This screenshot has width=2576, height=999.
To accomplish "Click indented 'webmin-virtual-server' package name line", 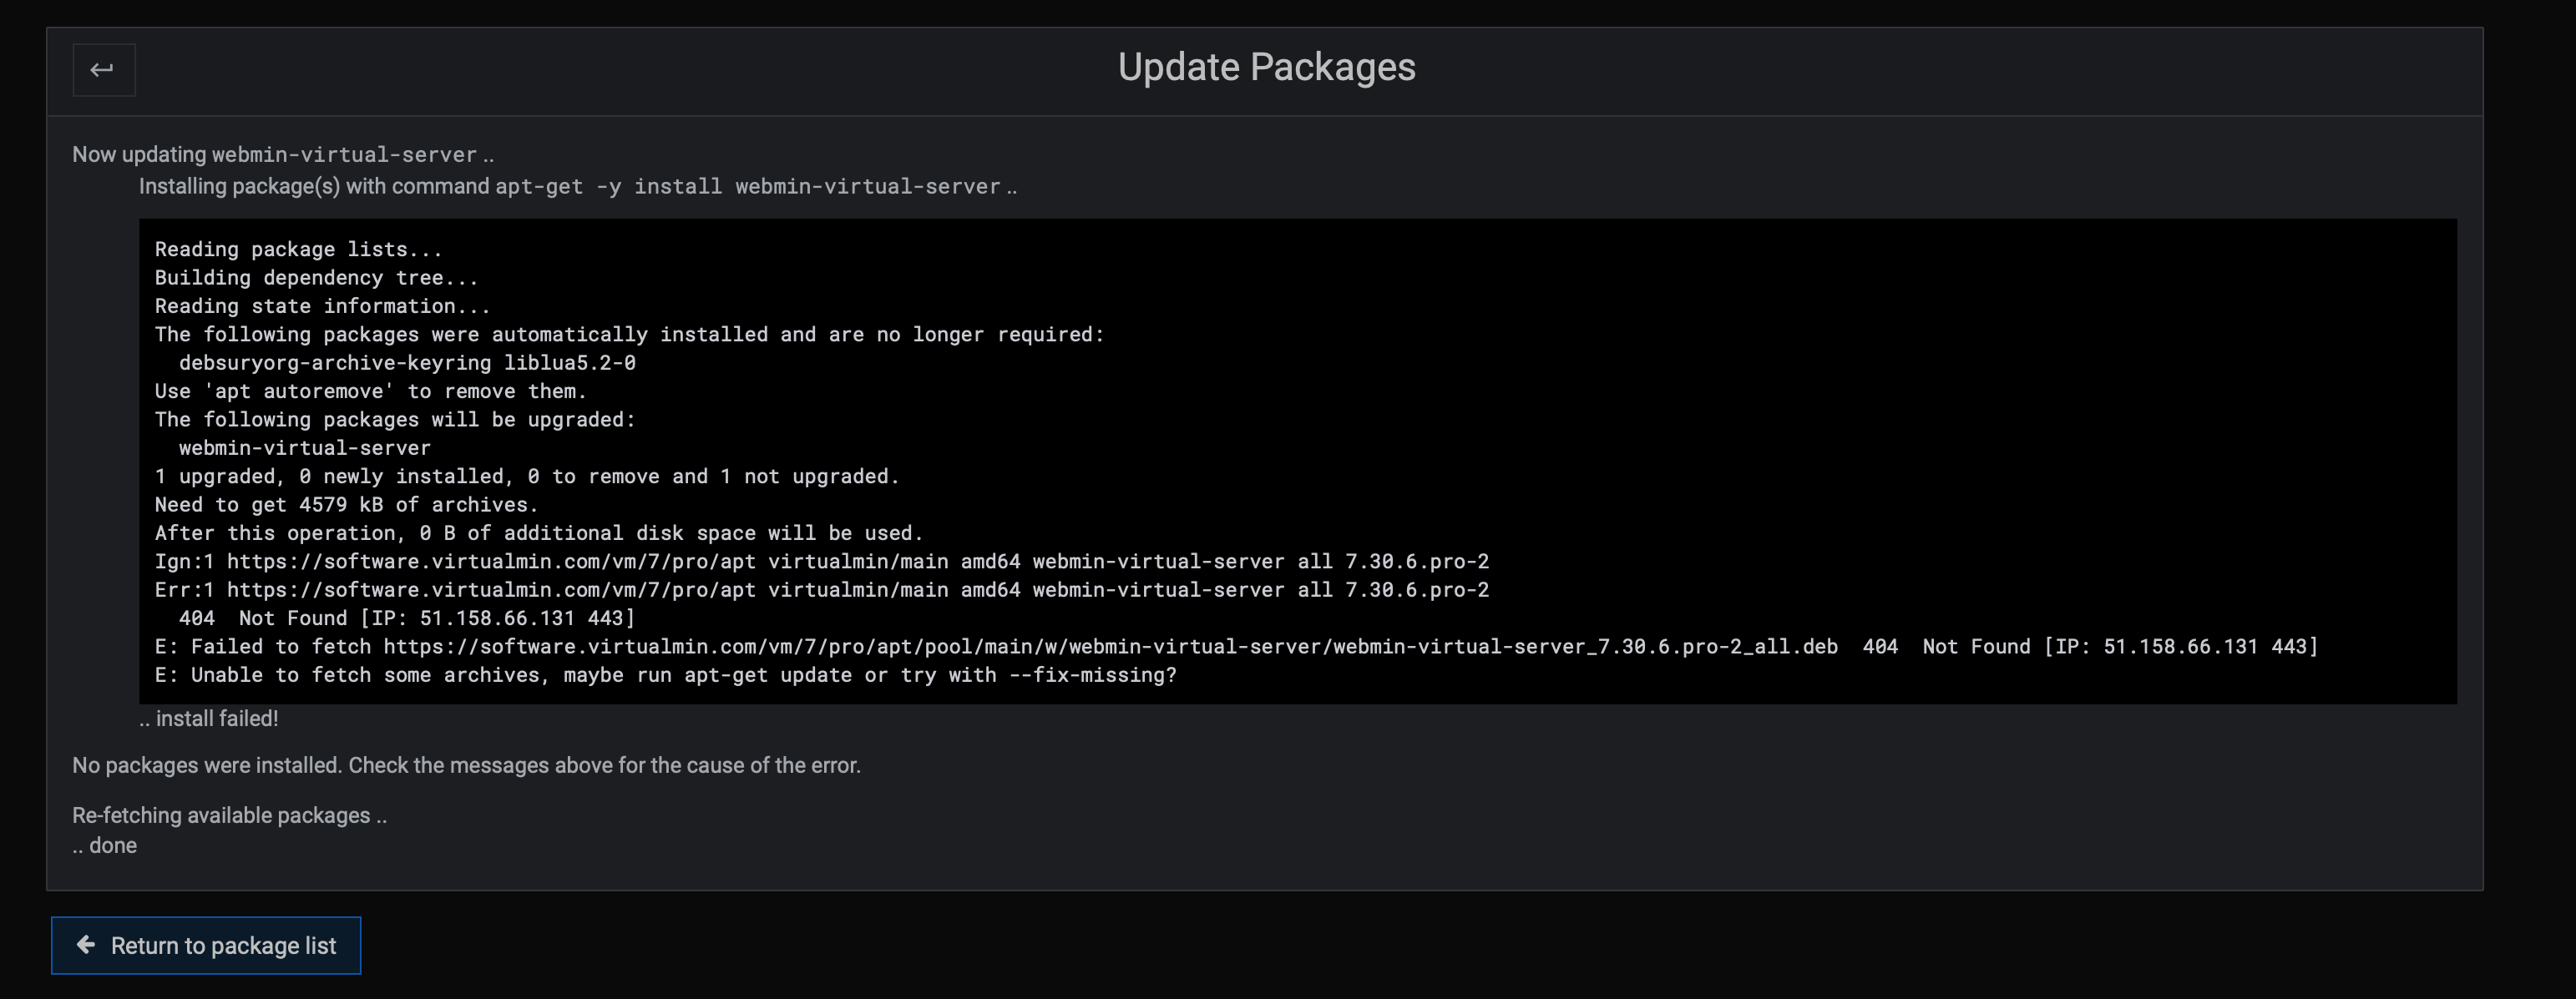I will click(304, 448).
